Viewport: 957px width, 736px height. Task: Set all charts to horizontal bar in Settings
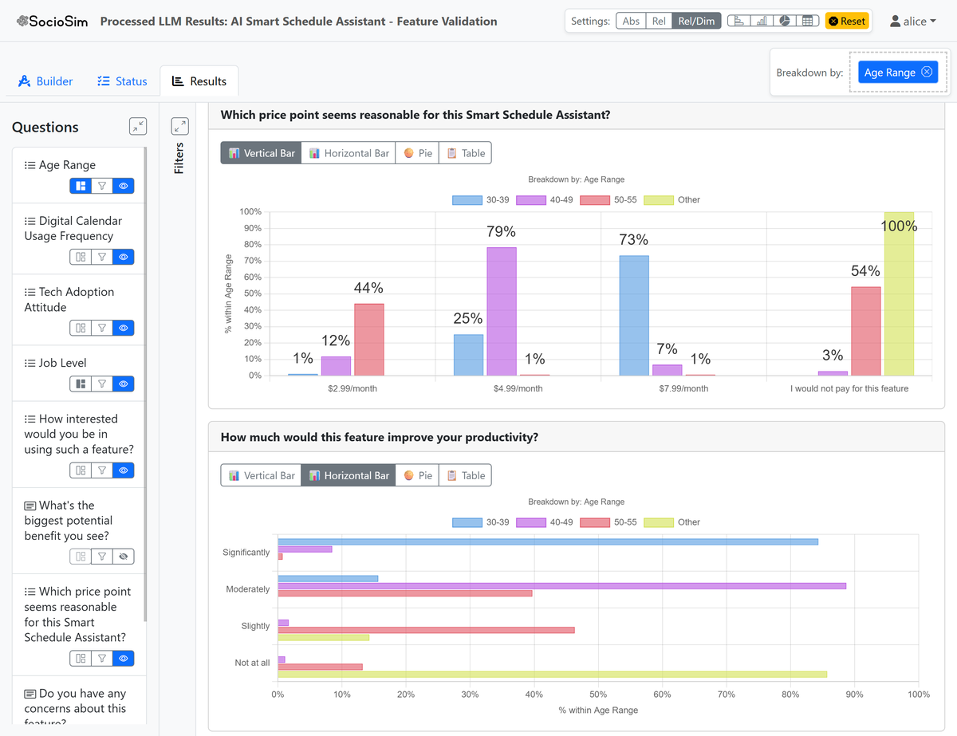(738, 21)
